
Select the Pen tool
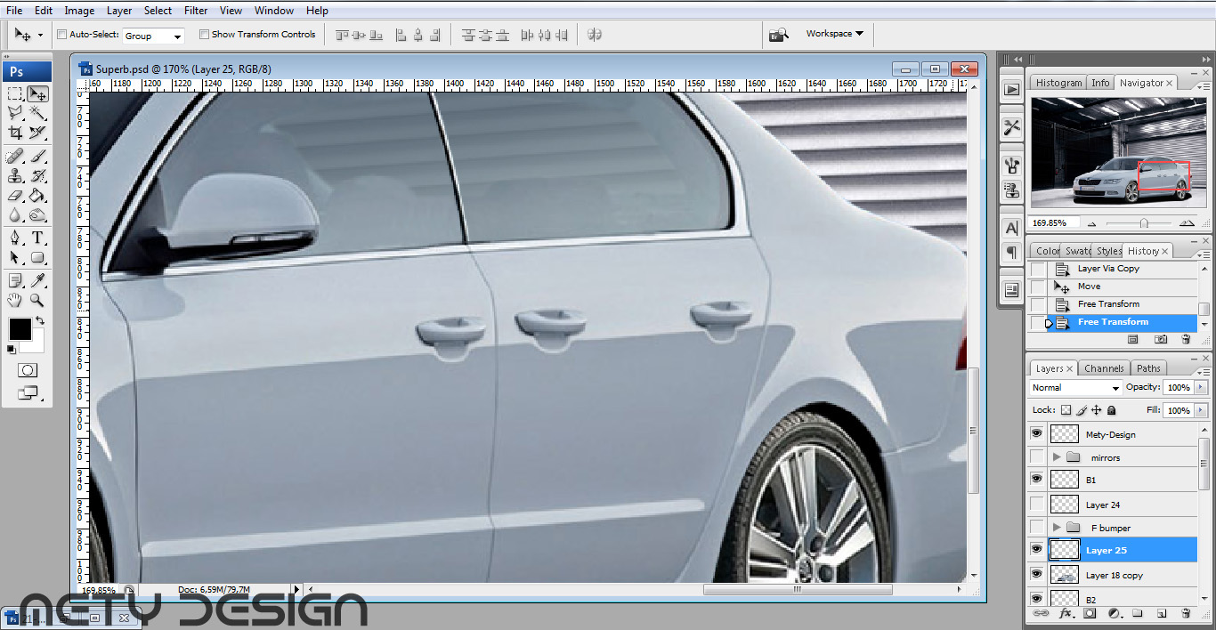pos(15,238)
